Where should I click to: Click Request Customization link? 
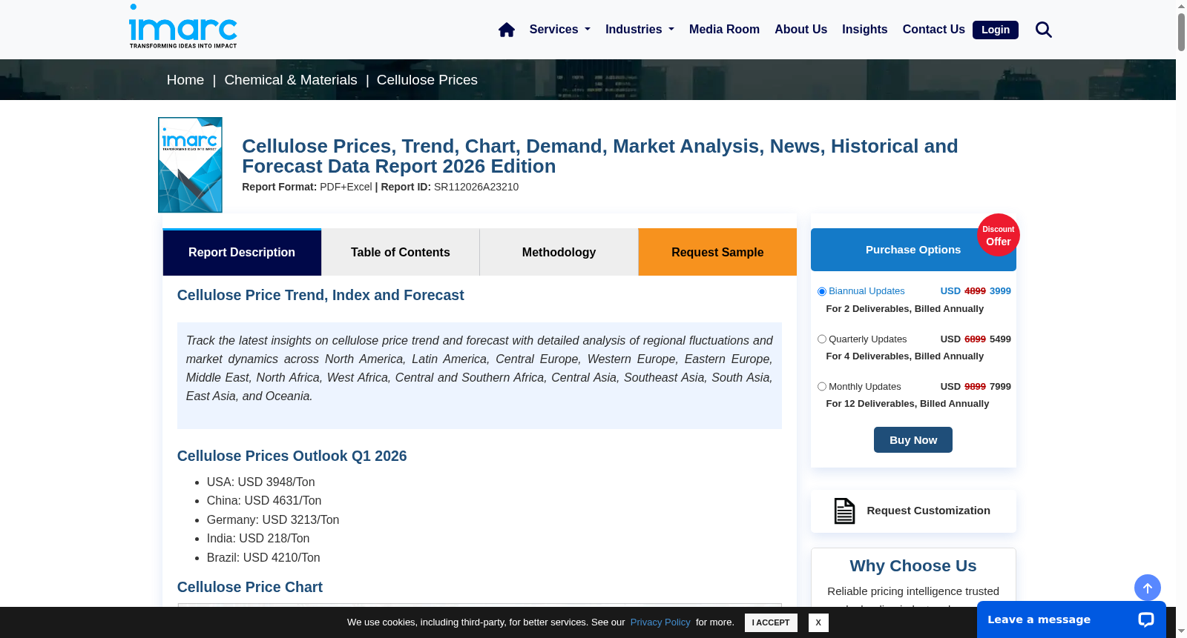pyautogui.click(x=928, y=511)
